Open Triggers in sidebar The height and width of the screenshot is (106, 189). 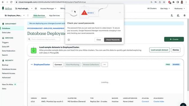5,42
